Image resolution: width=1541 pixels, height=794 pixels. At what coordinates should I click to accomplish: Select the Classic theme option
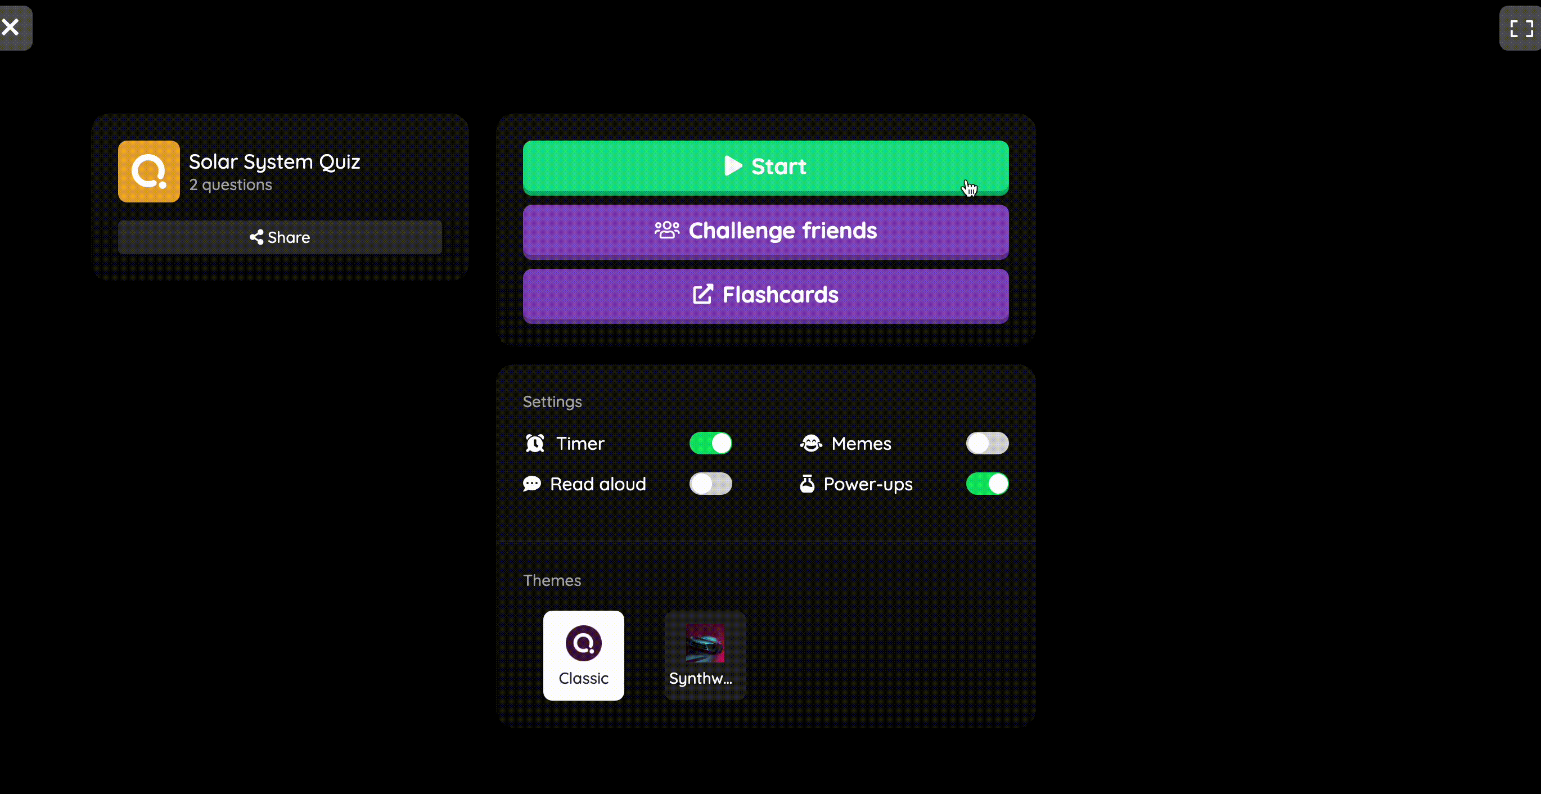[x=583, y=655]
